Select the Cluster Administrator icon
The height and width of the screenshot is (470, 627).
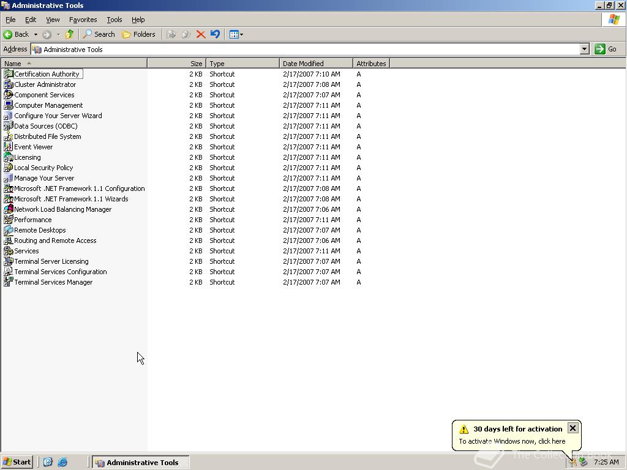(x=8, y=84)
